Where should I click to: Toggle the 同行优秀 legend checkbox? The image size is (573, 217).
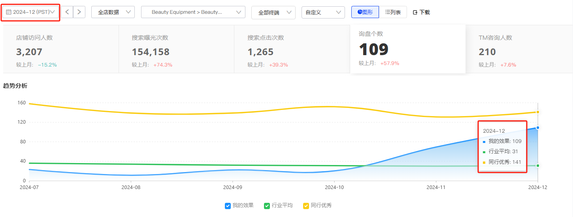point(306,206)
